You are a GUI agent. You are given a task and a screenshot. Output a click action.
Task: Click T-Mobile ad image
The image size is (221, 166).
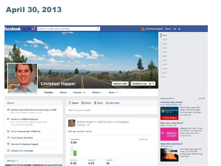click(x=169, y=134)
